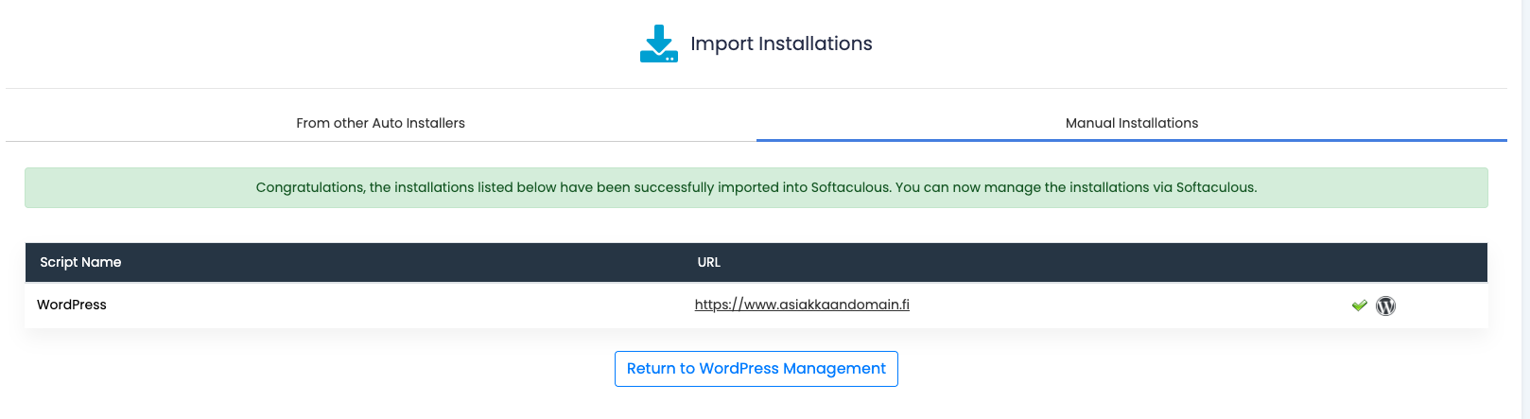Click the Import Installations download icon
Image resolution: width=1530 pixels, height=419 pixels.
pos(659,44)
